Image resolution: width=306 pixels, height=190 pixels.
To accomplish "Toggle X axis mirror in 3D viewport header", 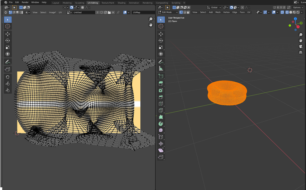I will [x=279, y=7].
